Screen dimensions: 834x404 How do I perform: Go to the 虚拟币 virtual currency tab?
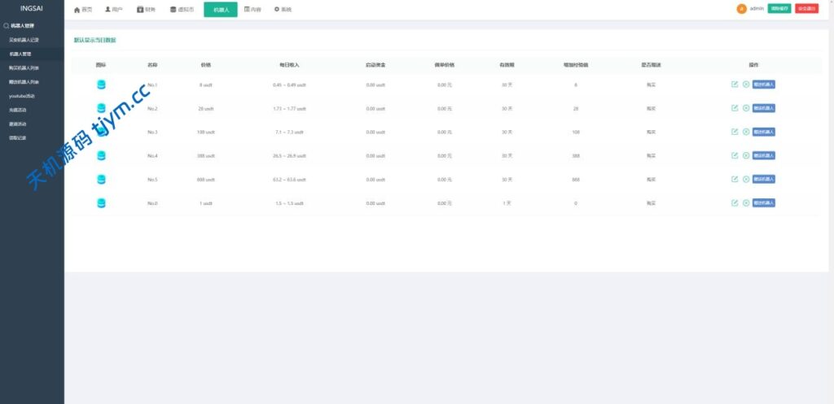[x=182, y=10]
